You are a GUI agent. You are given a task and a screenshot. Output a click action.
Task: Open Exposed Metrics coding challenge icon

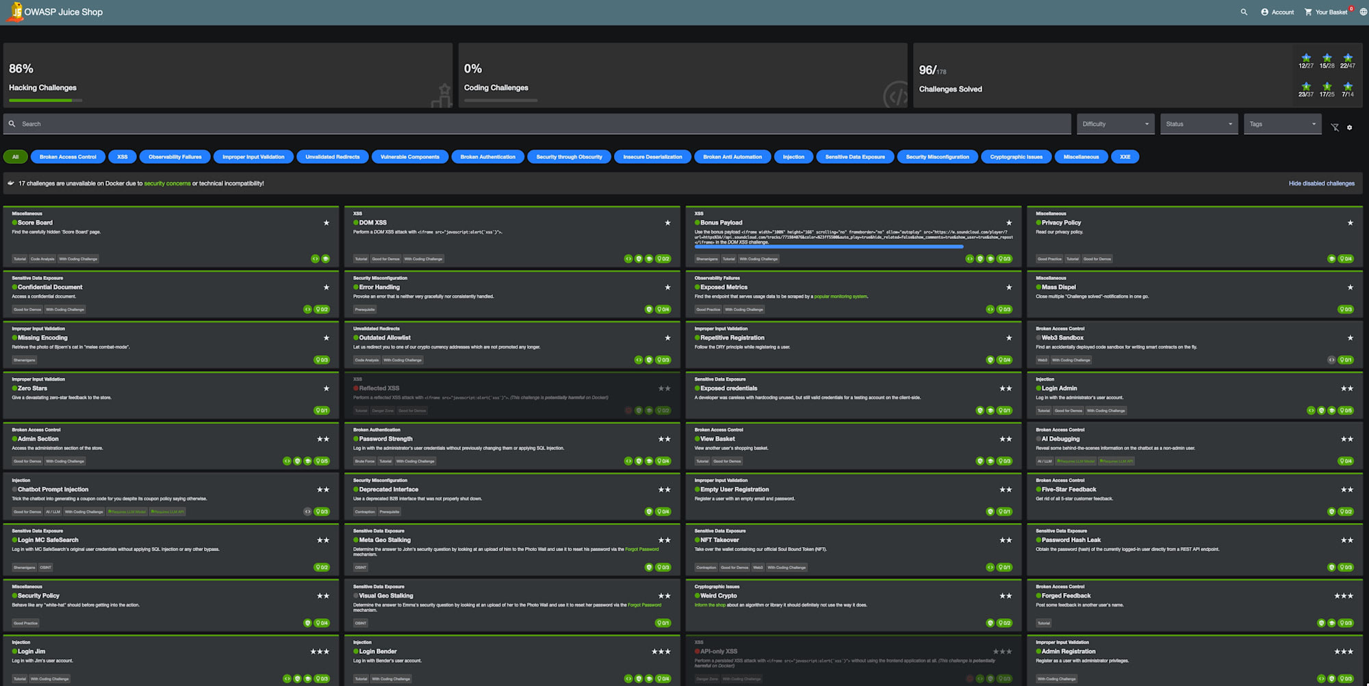click(x=990, y=309)
